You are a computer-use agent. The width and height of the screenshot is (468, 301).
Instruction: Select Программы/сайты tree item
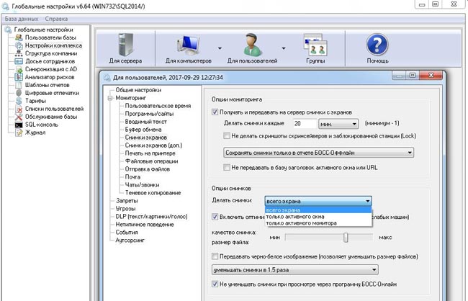pos(149,114)
